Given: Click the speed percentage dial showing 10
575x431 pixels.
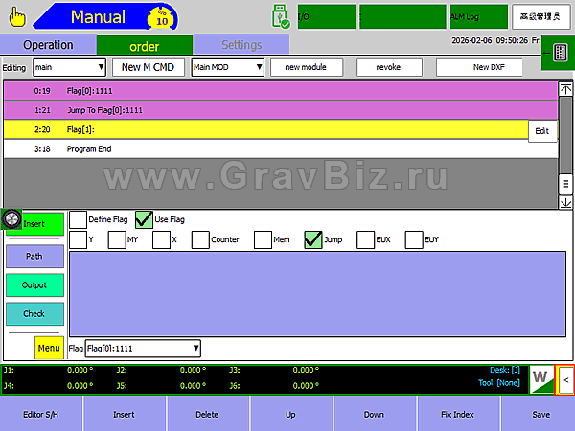Looking at the screenshot, I should [162, 17].
